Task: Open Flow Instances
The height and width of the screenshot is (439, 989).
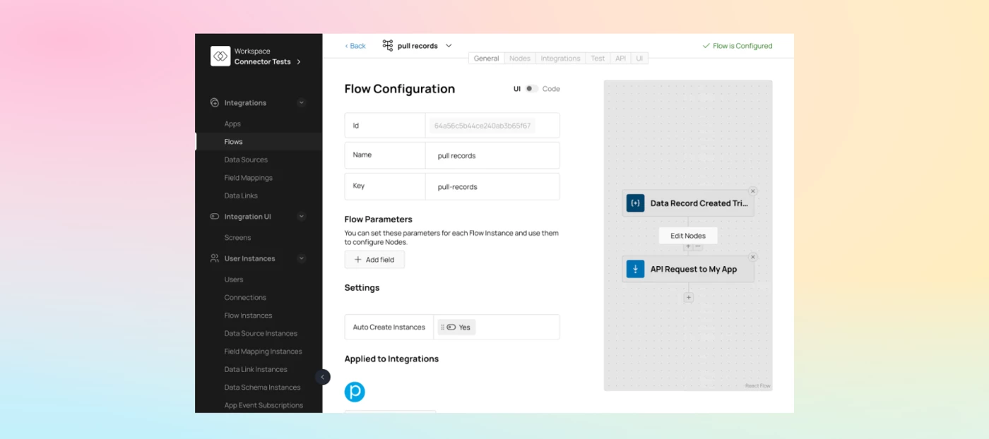Action: click(248, 315)
